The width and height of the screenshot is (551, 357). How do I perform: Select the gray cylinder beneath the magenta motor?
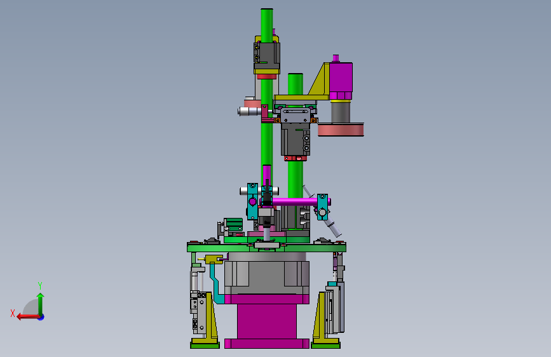[x=341, y=112]
